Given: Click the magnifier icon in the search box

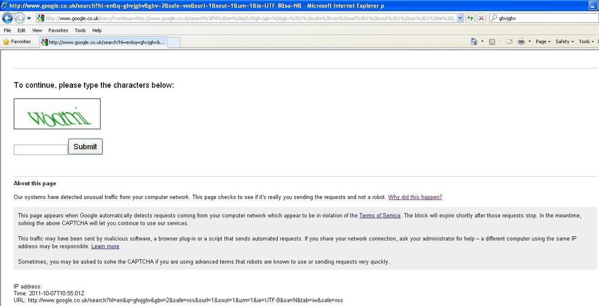Looking at the screenshot, I should click(x=494, y=18).
